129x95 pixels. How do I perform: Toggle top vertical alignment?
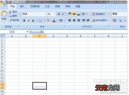(x=70, y=14)
